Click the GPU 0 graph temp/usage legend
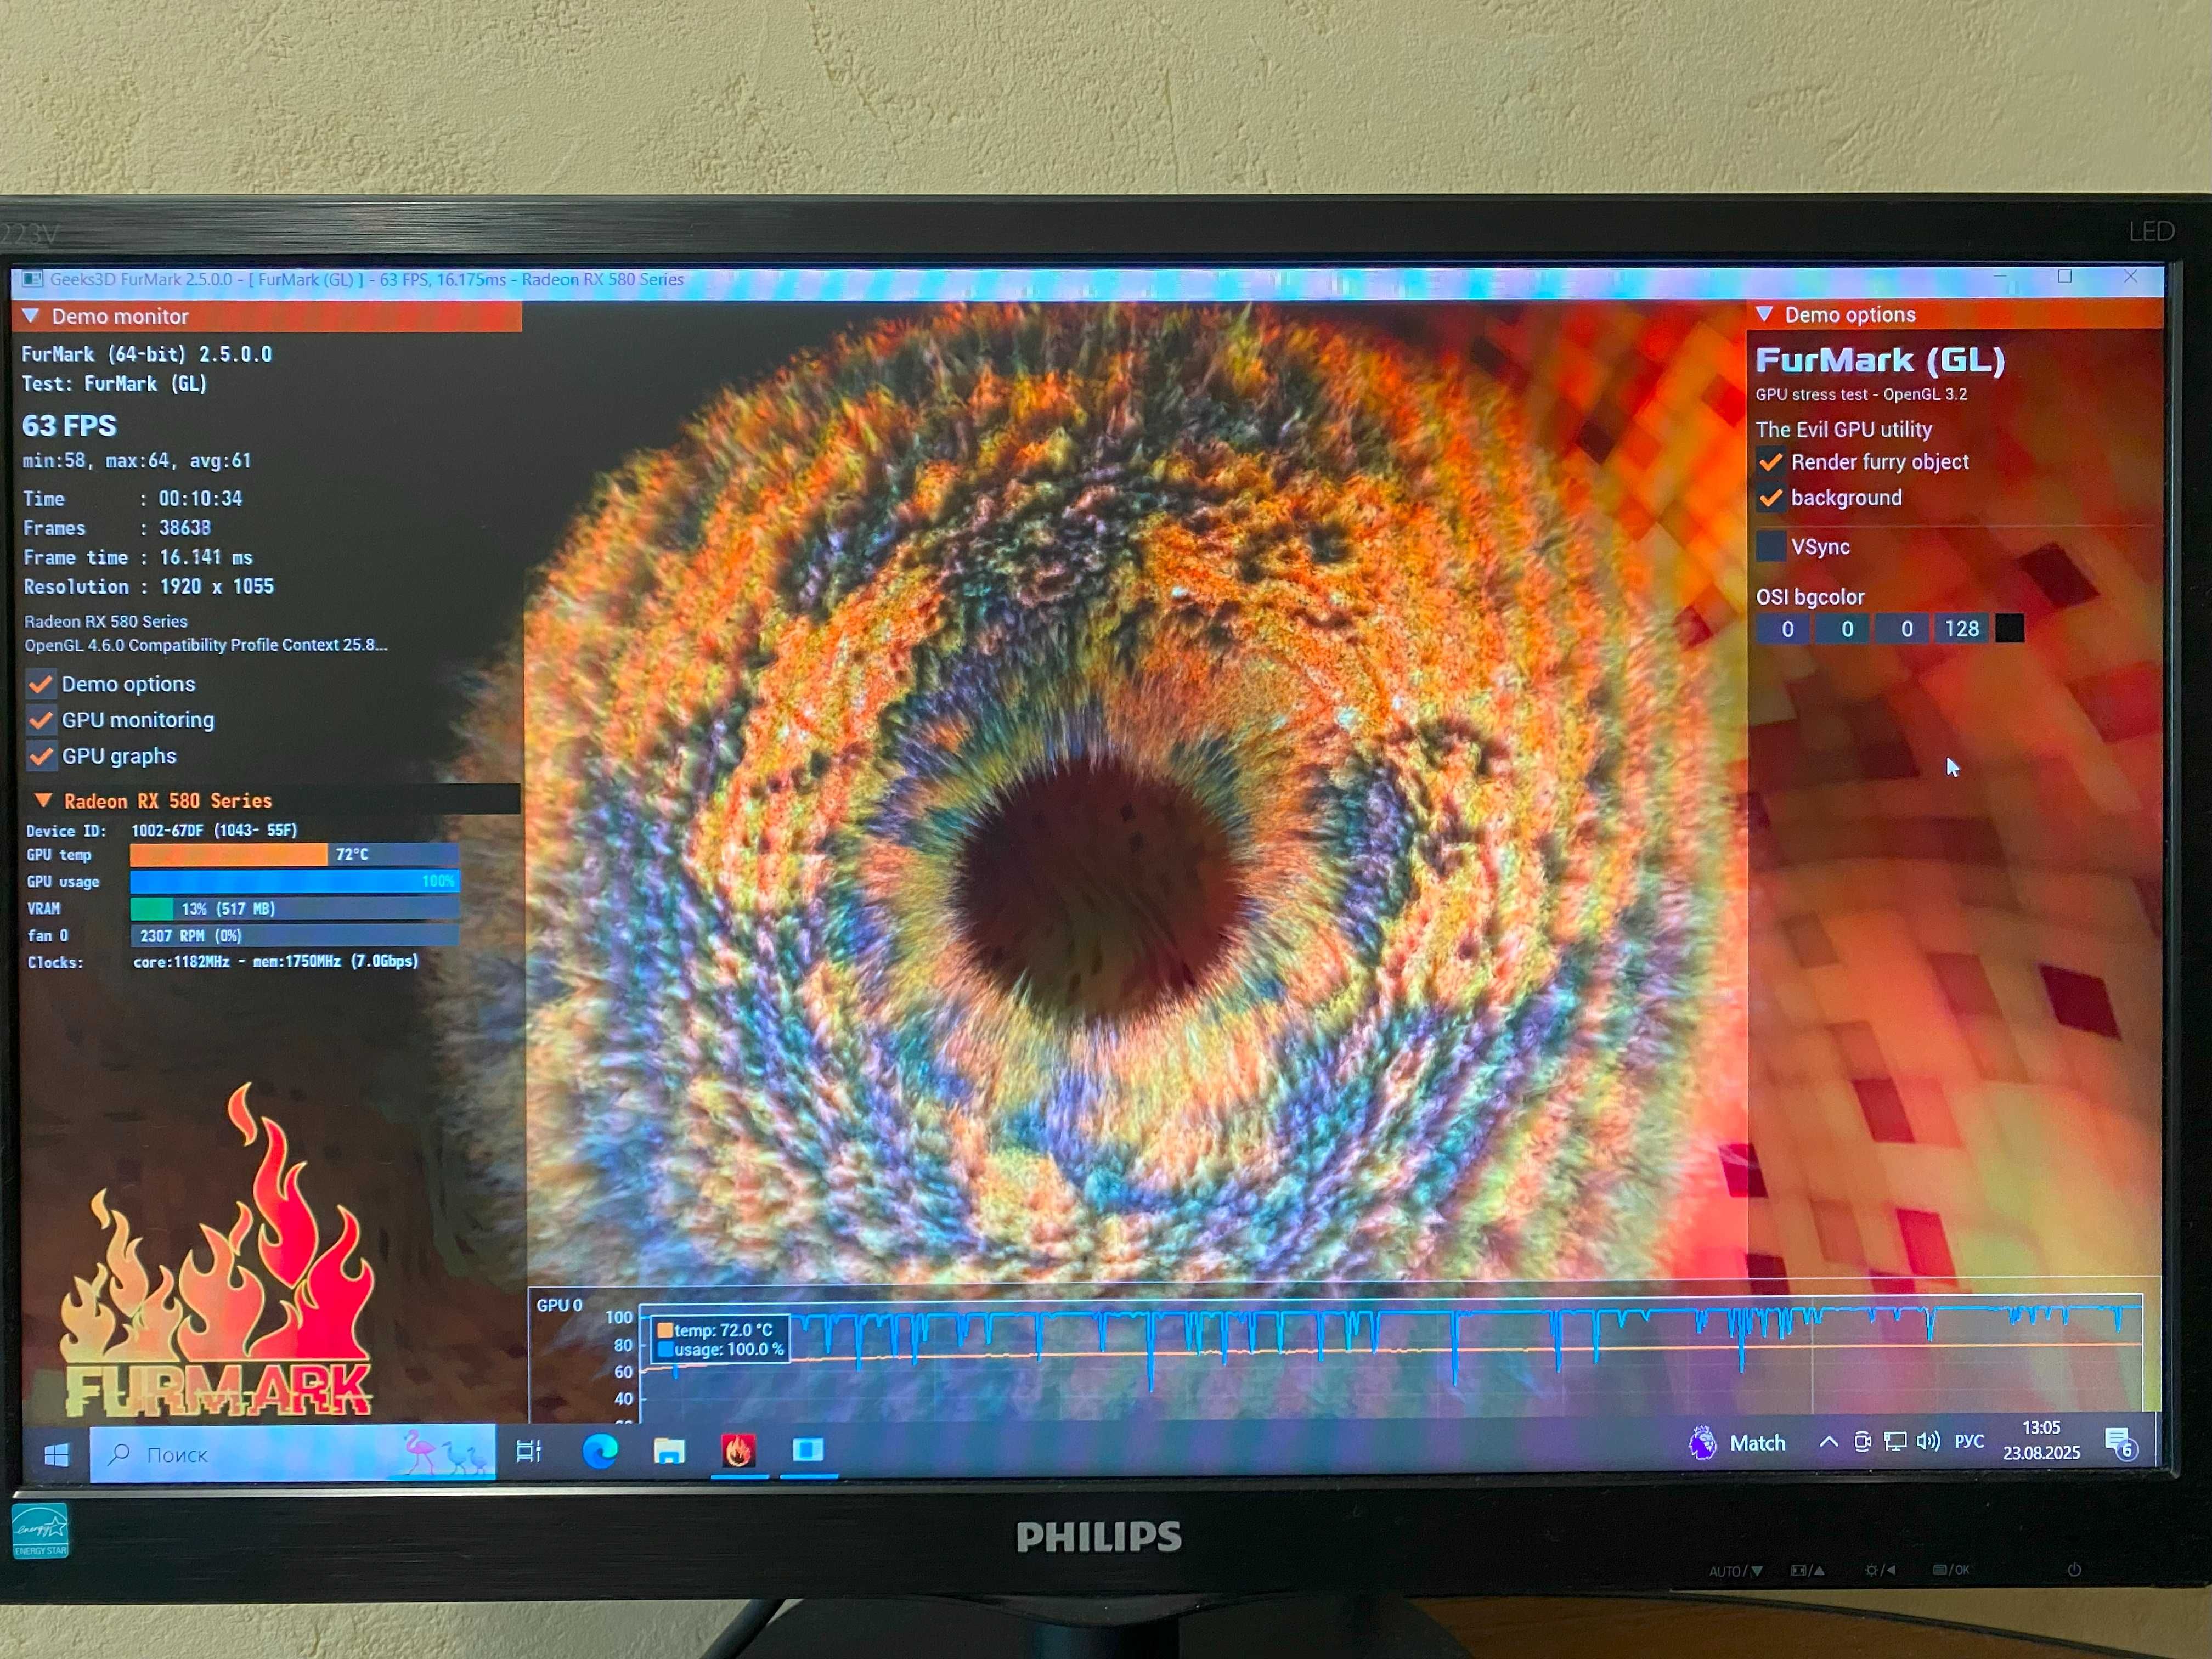Viewport: 2212px width, 1659px height. click(720, 1339)
